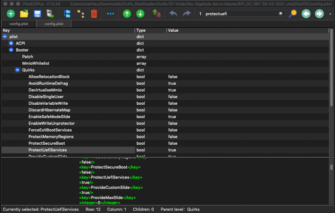The image size is (335, 213).
Task: Click the dict type of the Quirks row
Action: tap(140, 70)
